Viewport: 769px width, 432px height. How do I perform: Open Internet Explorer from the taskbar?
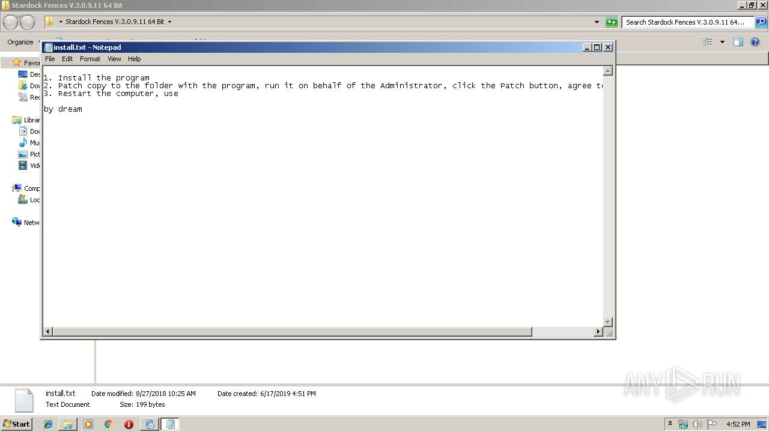pyautogui.click(x=48, y=424)
